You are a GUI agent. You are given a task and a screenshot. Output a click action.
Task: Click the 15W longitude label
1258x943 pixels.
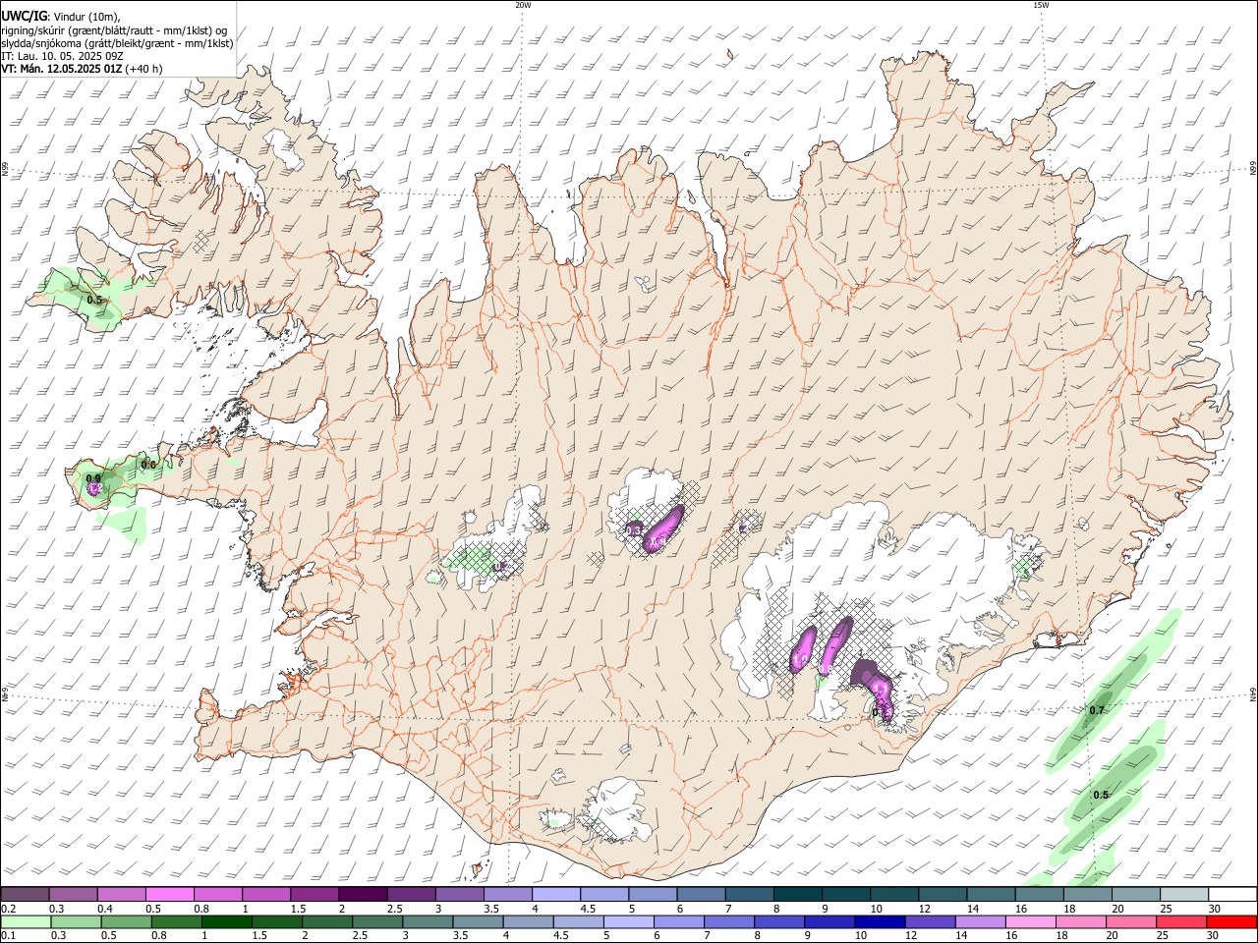tap(1041, 5)
